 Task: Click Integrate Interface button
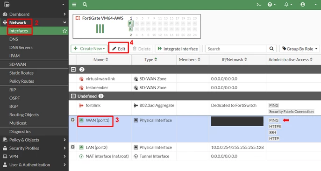[178, 49]
